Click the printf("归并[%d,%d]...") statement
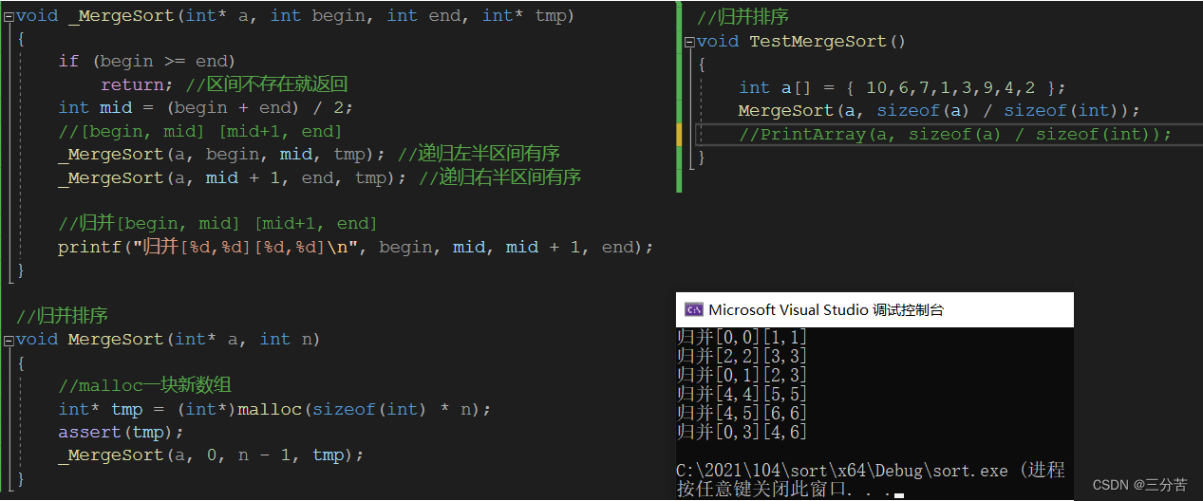 [x=356, y=247]
